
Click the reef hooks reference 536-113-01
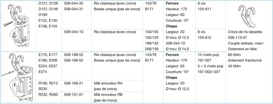pos(238,38)
